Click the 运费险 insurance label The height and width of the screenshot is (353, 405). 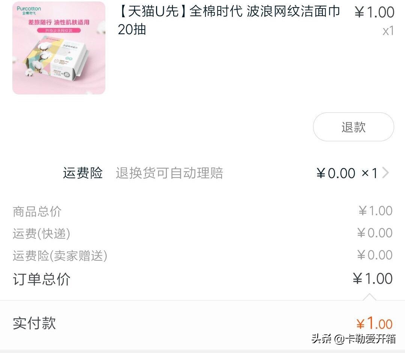(x=83, y=173)
